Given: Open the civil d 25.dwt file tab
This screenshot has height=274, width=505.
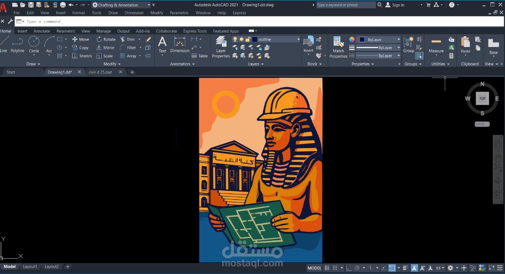Looking at the screenshot, I should click(100, 72).
